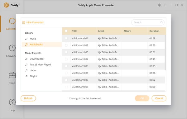Open the Tools toolbox icon
The height and width of the screenshot is (119, 187).
click(12, 75)
